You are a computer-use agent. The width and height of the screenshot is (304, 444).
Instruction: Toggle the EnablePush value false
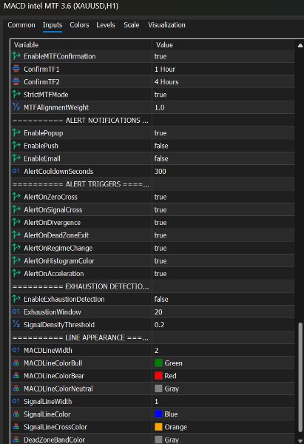coord(223,146)
